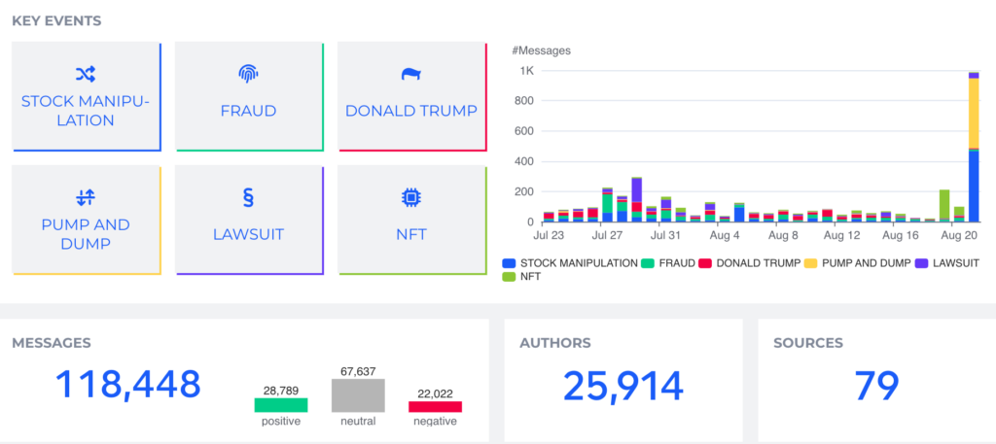Screen dimensions: 996x444
Task: Click the red negative sentiment bar
Action: (435, 406)
